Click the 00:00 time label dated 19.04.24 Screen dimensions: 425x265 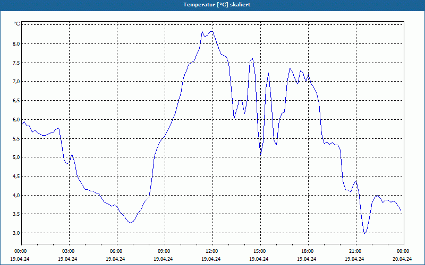(x=20, y=251)
